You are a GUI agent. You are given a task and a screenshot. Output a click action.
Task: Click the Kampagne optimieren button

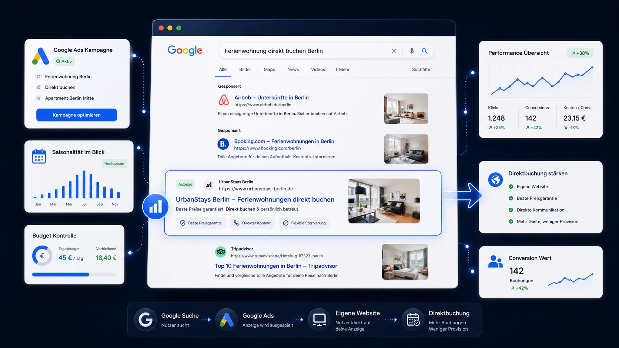click(77, 115)
